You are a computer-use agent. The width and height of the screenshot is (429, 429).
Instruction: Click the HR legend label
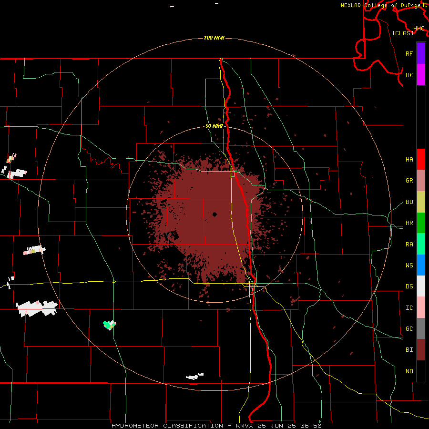409,223
